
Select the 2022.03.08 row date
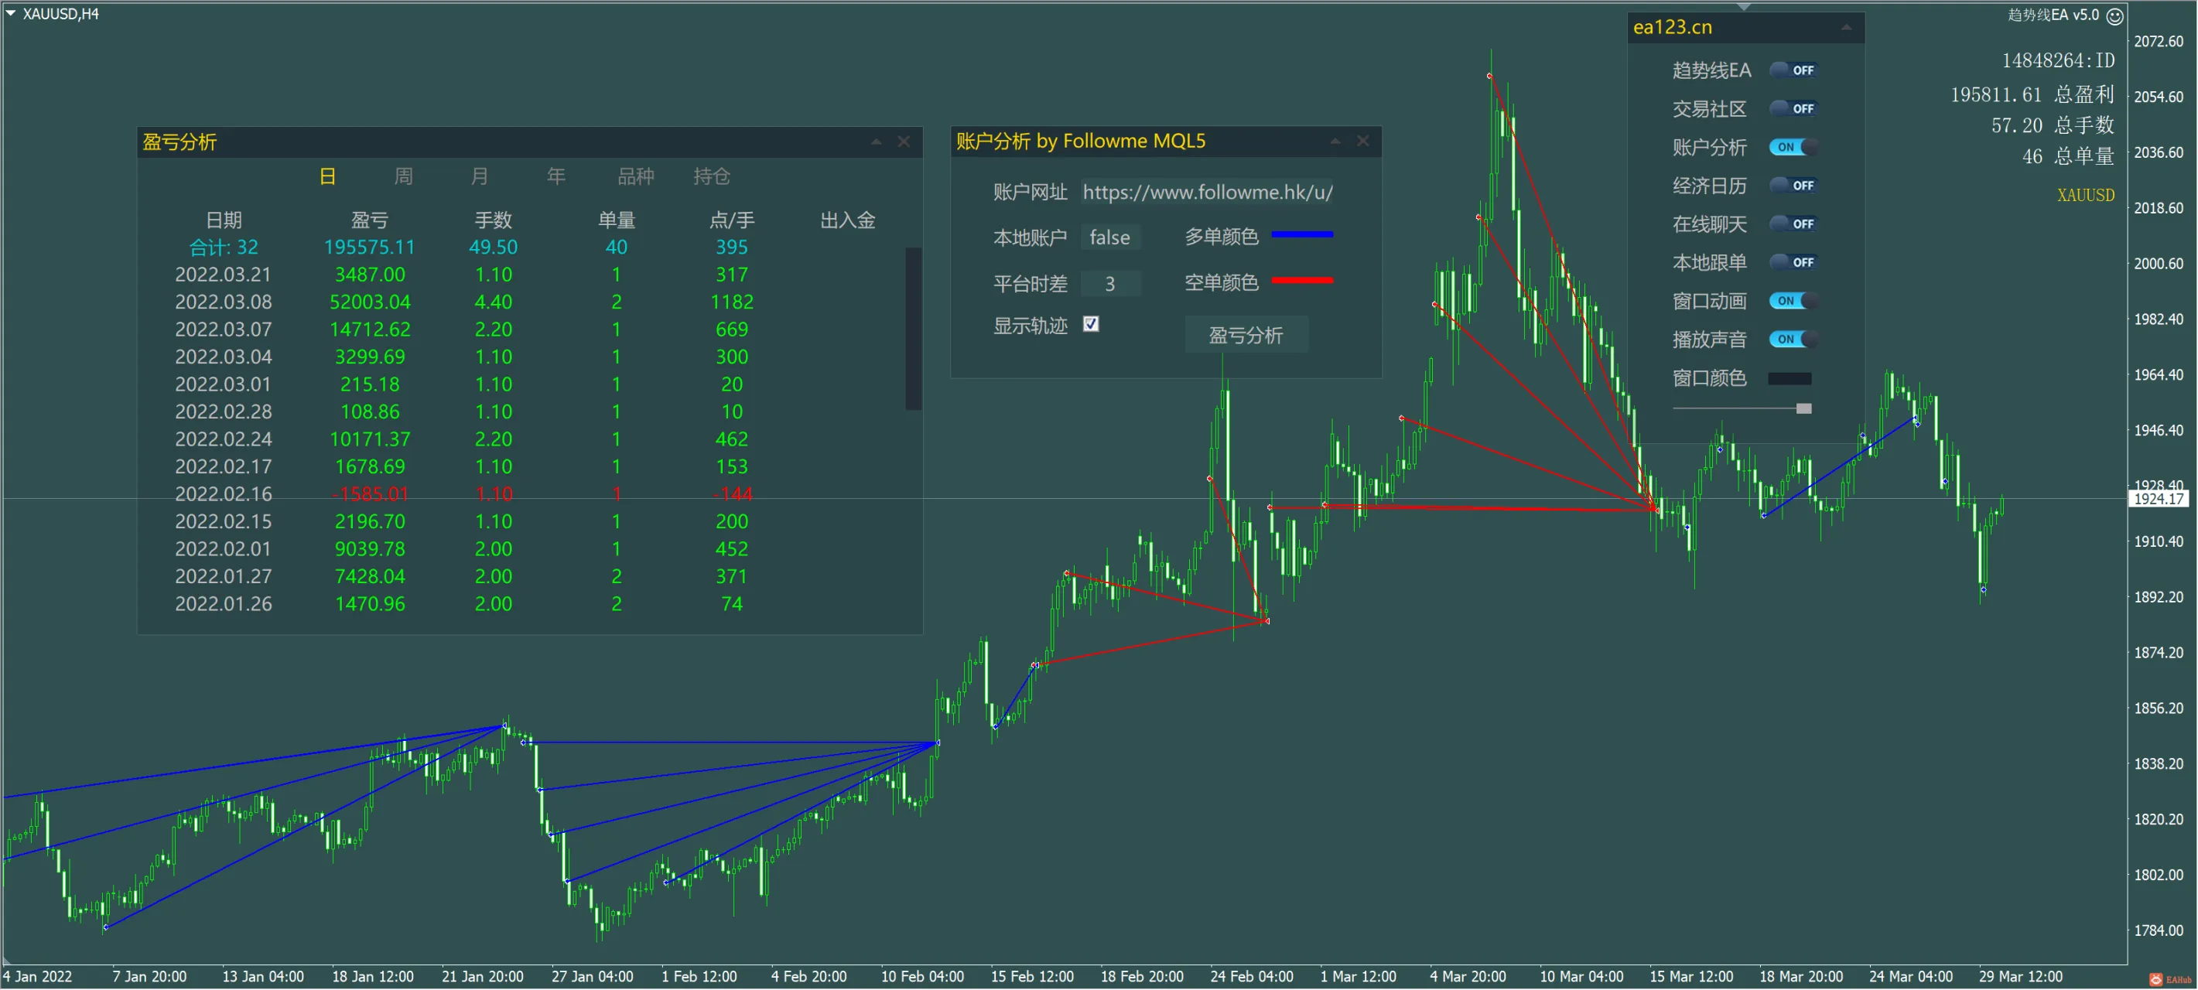pyautogui.click(x=224, y=302)
